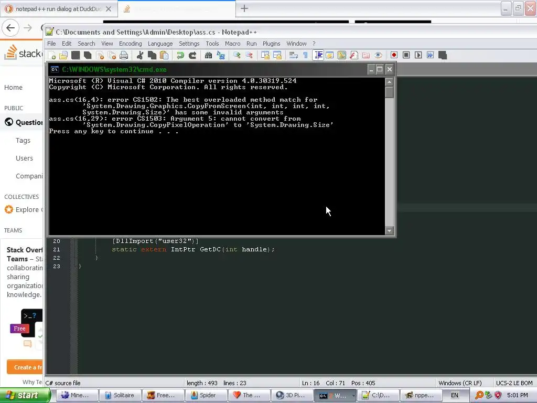Toggle Show all characters pilcrow icon
This screenshot has width=537, height=403.
tap(306, 55)
